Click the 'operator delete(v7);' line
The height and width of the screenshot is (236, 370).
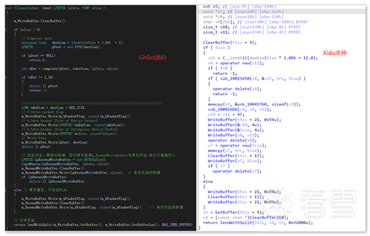click(x=237, y=171)
